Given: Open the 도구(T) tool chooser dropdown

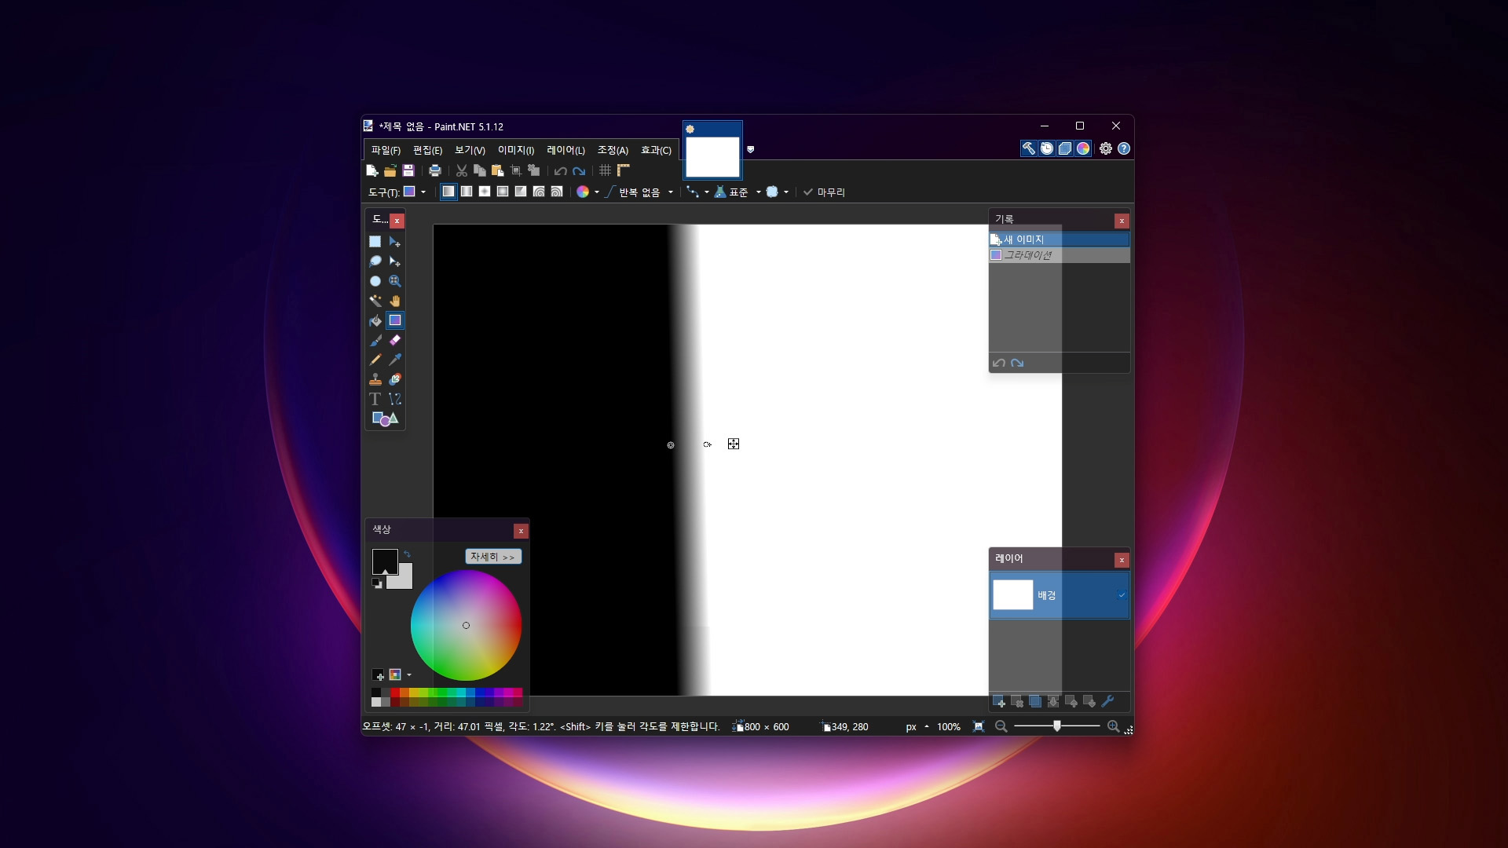Looking at the screenshot, I should point(415,192).
